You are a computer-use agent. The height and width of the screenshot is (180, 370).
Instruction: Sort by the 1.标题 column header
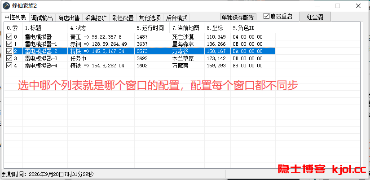pyautogui.click(x=45, y=28)
